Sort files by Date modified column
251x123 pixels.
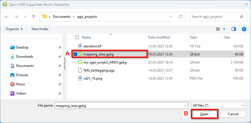coord(159,37)
